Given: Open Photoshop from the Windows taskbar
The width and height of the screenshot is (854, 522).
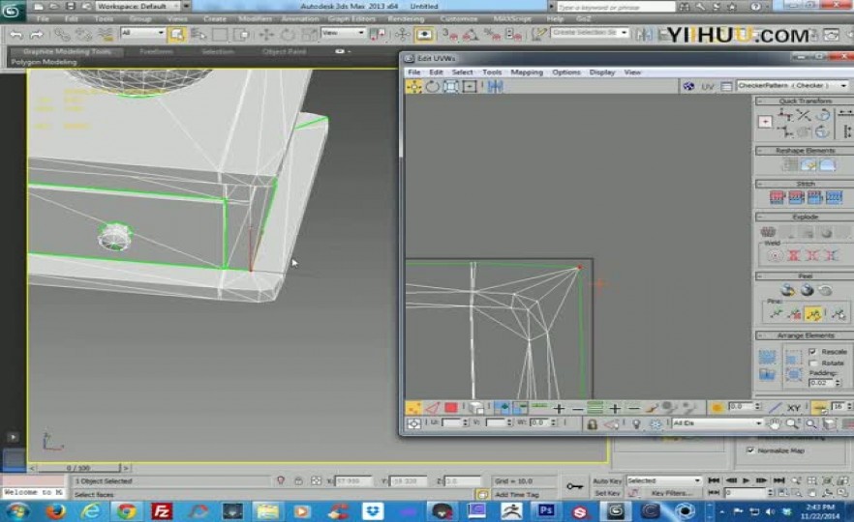Looking at the screenshot, I should pos(546,510).
